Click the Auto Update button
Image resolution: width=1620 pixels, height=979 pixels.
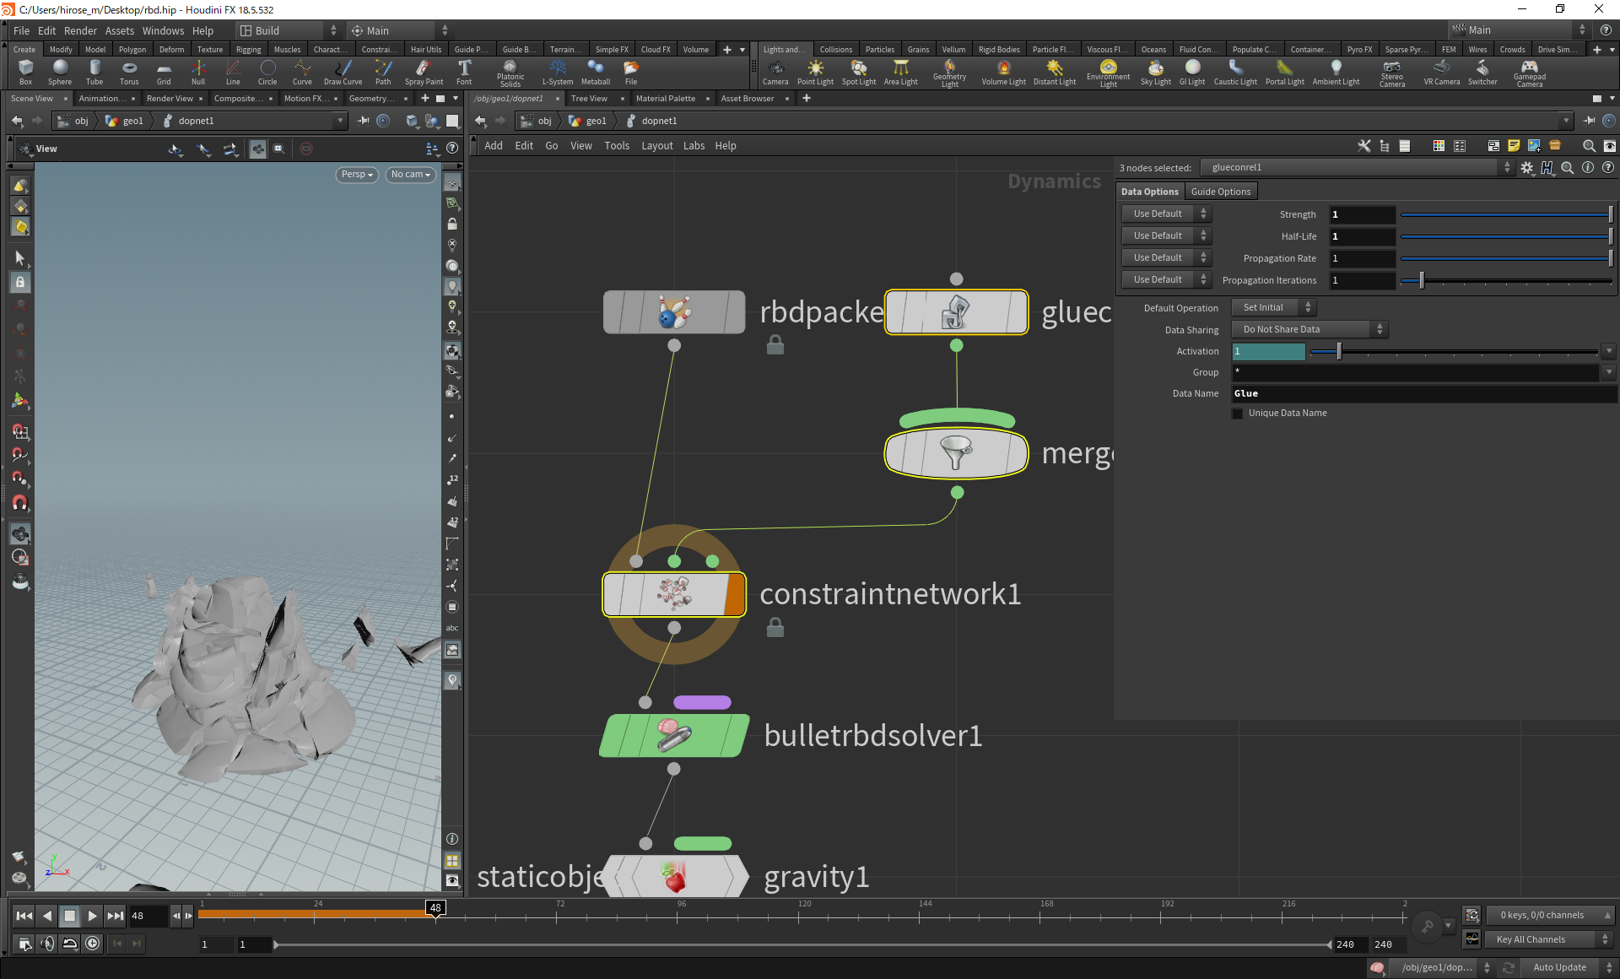(x=1559, y=967)
